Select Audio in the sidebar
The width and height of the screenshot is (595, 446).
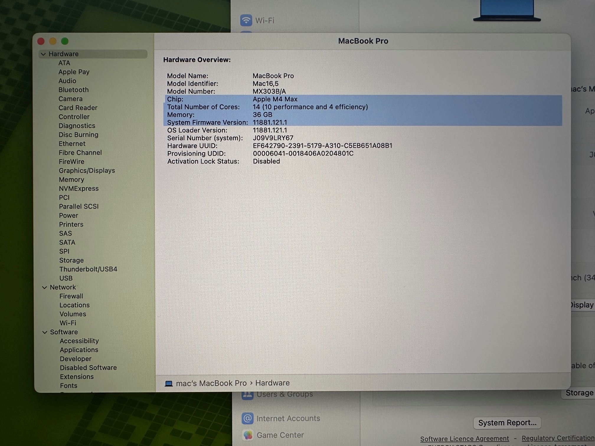pos(67,81)
